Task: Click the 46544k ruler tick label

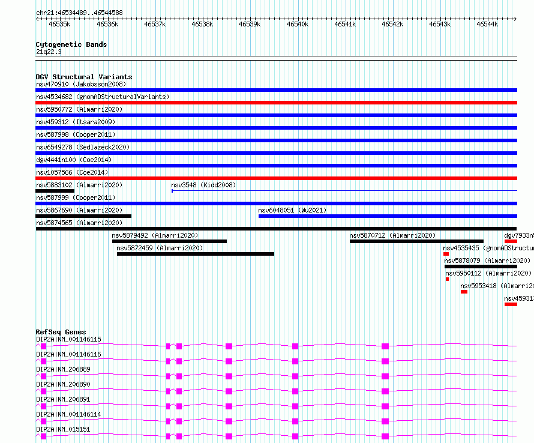Action: pos(487,24)
